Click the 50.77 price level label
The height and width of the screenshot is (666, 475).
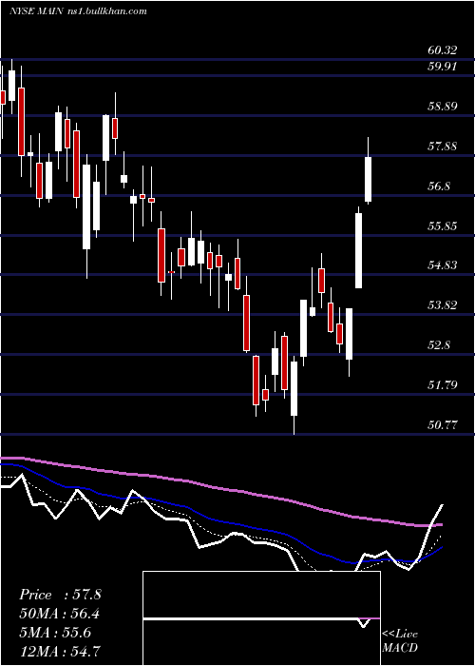tap(443, 424)
